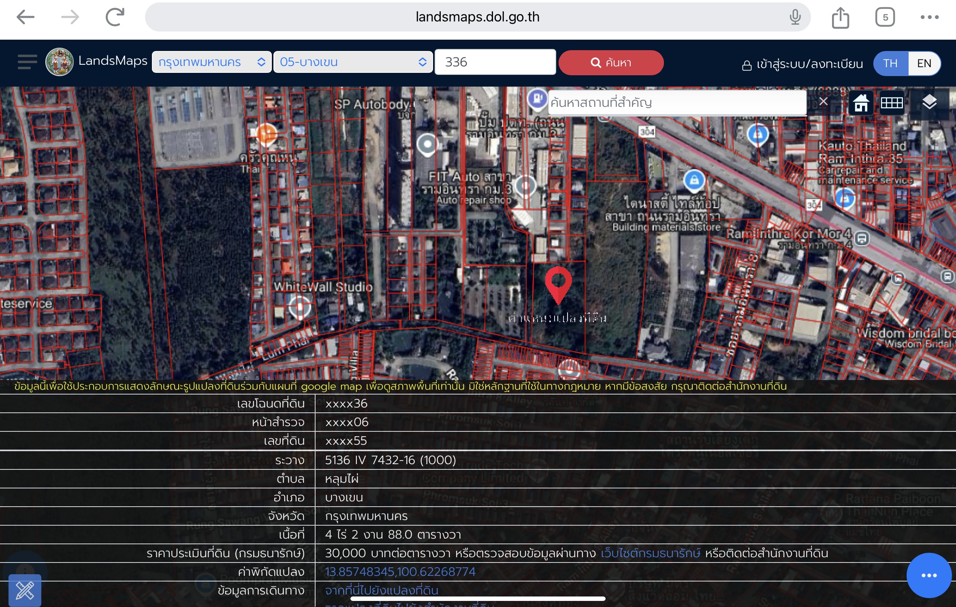Viewport: 956px width, 607px height.
Task: Click the gas station icon beside search
Action: point(537,98)
